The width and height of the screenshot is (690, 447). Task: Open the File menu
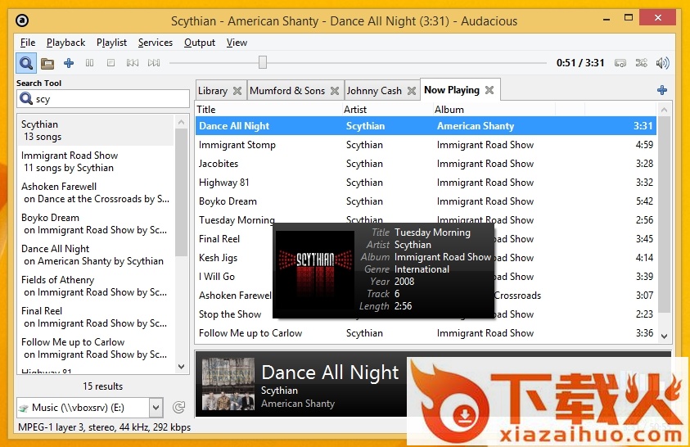tap(28, 43)
